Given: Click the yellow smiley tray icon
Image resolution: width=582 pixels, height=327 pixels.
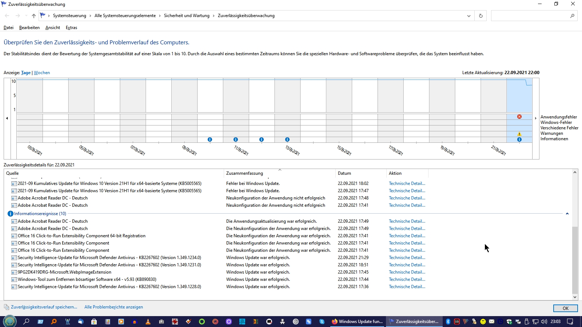Looking at the screenshot, I should [483, 322].
